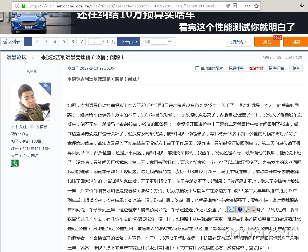Click the 注册：2014年11月15日 registration text

coord(31,148)
